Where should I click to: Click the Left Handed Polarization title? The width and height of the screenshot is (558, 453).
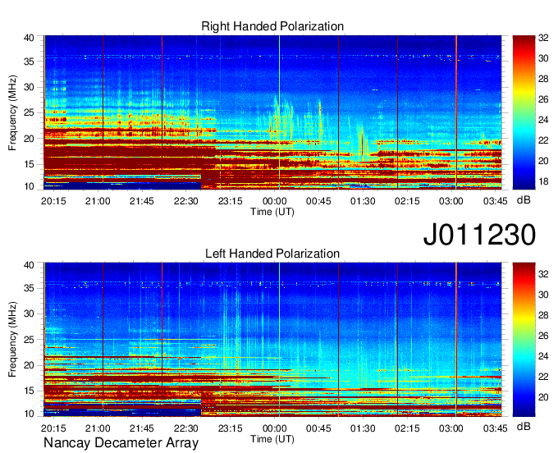click(272, 254)
